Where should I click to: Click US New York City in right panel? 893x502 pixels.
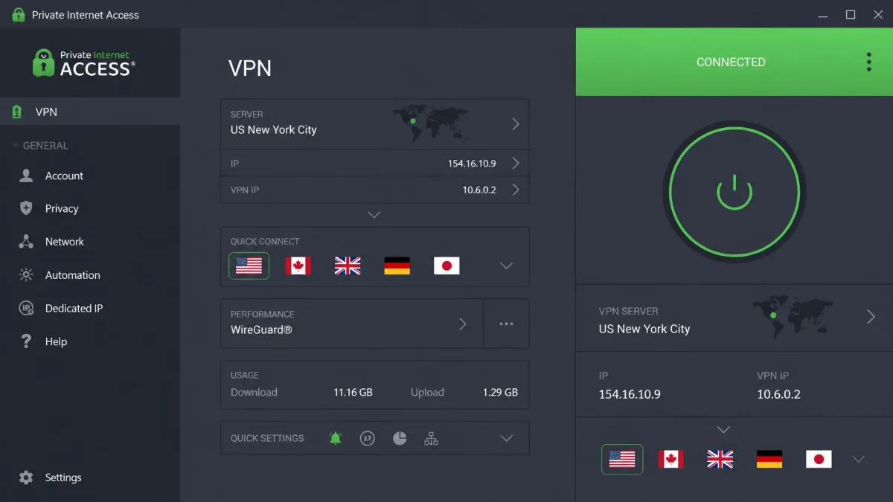(x=644, y=329)
